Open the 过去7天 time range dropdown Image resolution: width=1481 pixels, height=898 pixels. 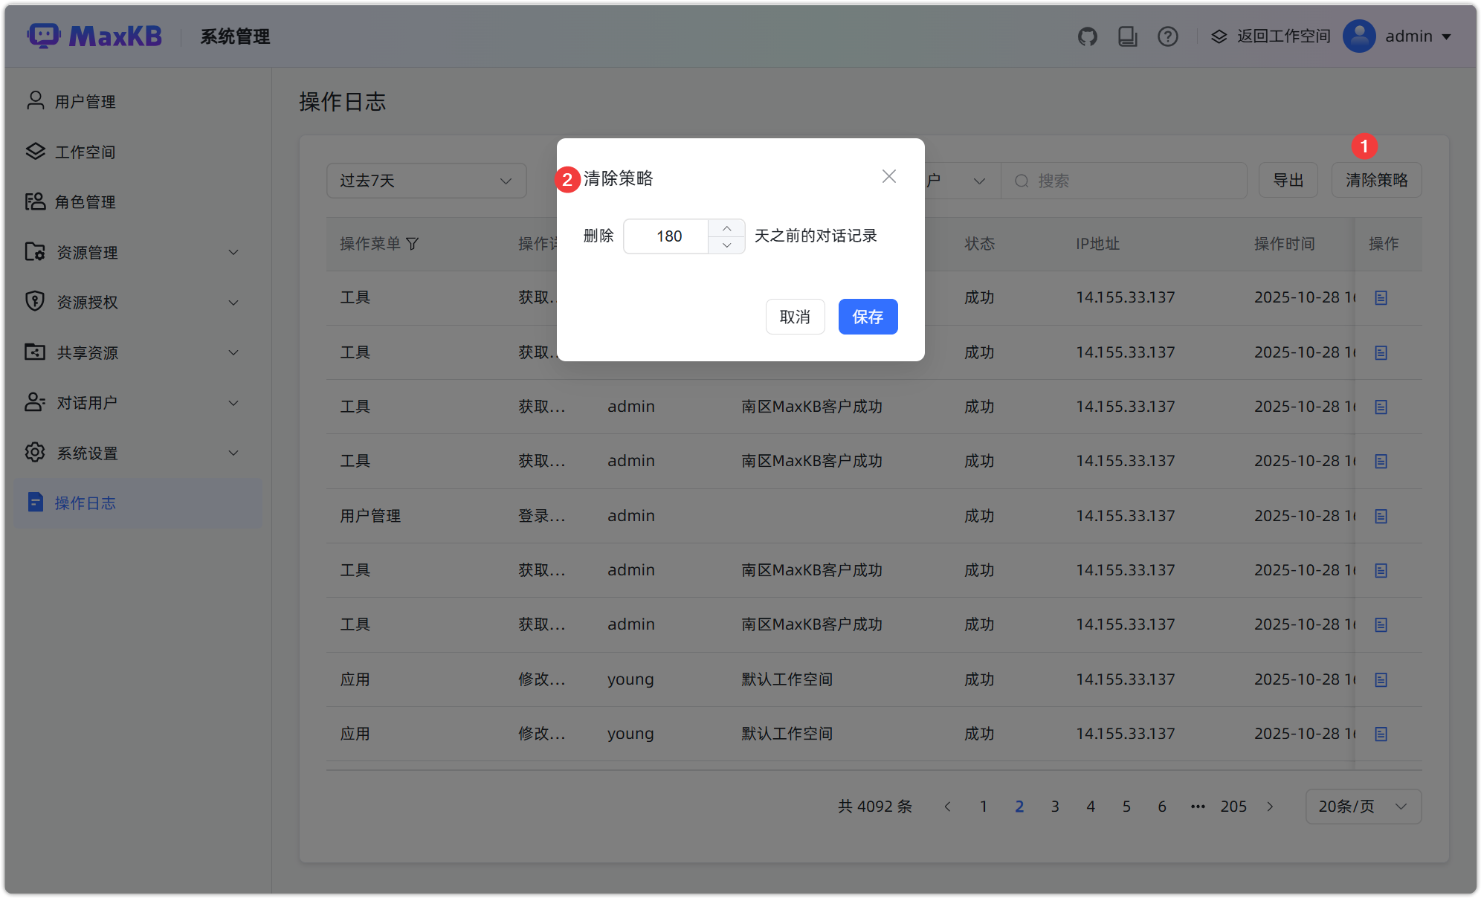[x=426, y=181]
